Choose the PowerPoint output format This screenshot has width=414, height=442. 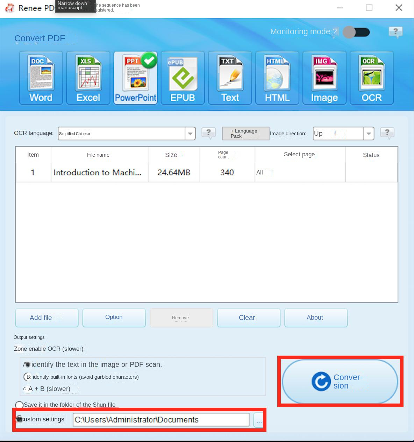135,78
